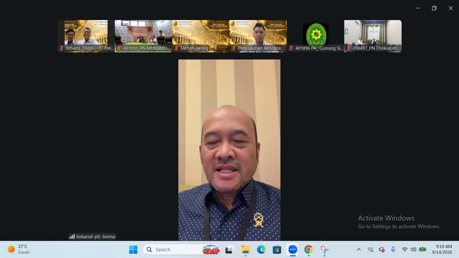Launch Google Chrome from taskbar
459x258 pixels.
tap(308, 249)
